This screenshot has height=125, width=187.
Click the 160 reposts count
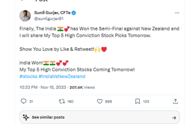(70, 101)
